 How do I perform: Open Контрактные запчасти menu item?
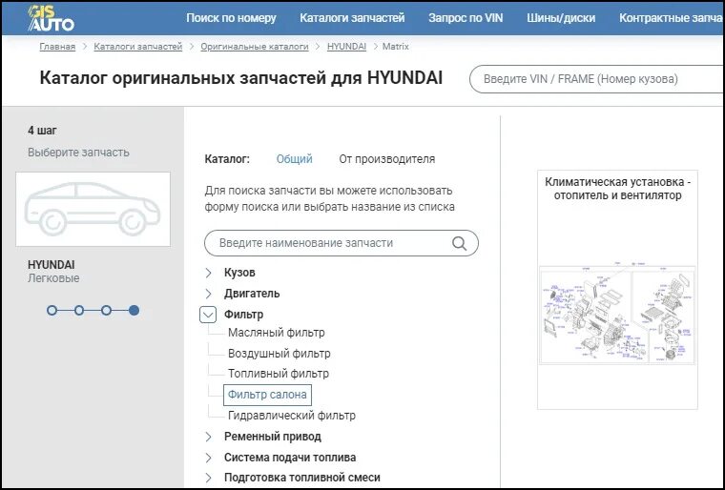point(672,18)
